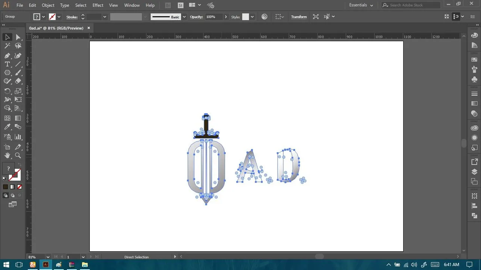Open the Essentials workspace switcher
Image resolution: width=481 pixels, height=270 pixels.
361,5
